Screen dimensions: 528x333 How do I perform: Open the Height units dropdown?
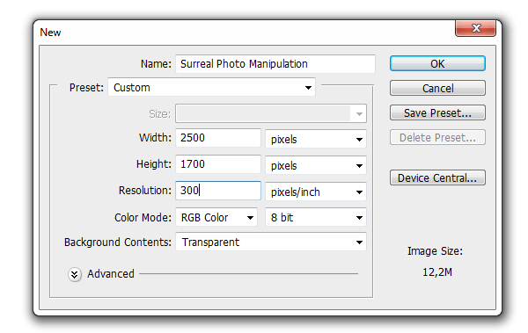pyautogui.click(x=316, y=165)
